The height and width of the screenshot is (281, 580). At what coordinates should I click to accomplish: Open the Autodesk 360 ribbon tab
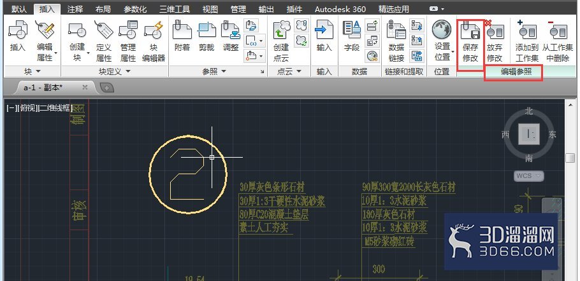pos(340,9)
